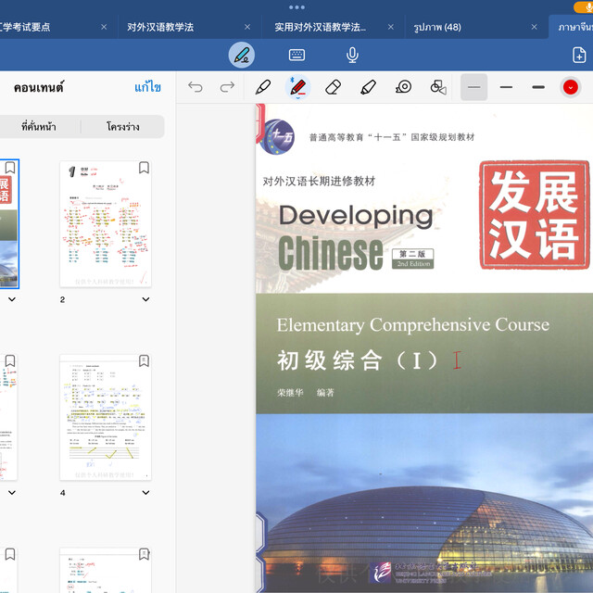The width and height of the screenshot is (593, 593).
Task: Click the แก้ไข edit button
Action: pos(147,87)
